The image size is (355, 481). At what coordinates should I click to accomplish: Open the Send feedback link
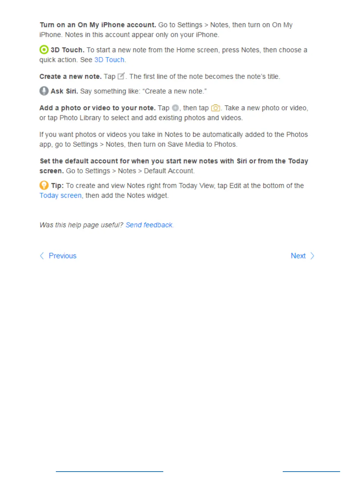tap(149, 225)
